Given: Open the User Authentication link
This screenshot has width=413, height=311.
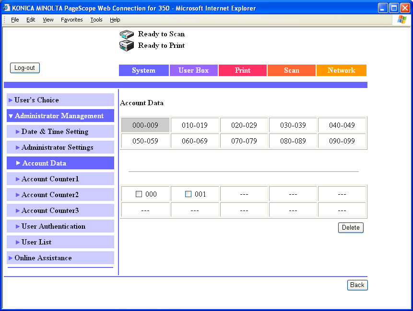Looking at the screenshot, I should (53, 226).
